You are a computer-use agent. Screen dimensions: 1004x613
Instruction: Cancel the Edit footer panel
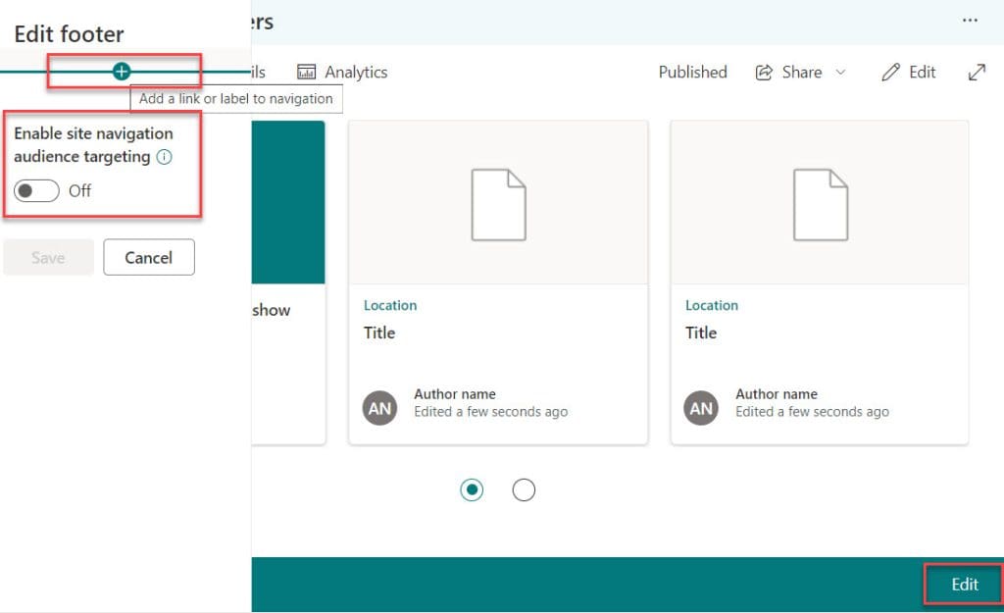[149, 258]
